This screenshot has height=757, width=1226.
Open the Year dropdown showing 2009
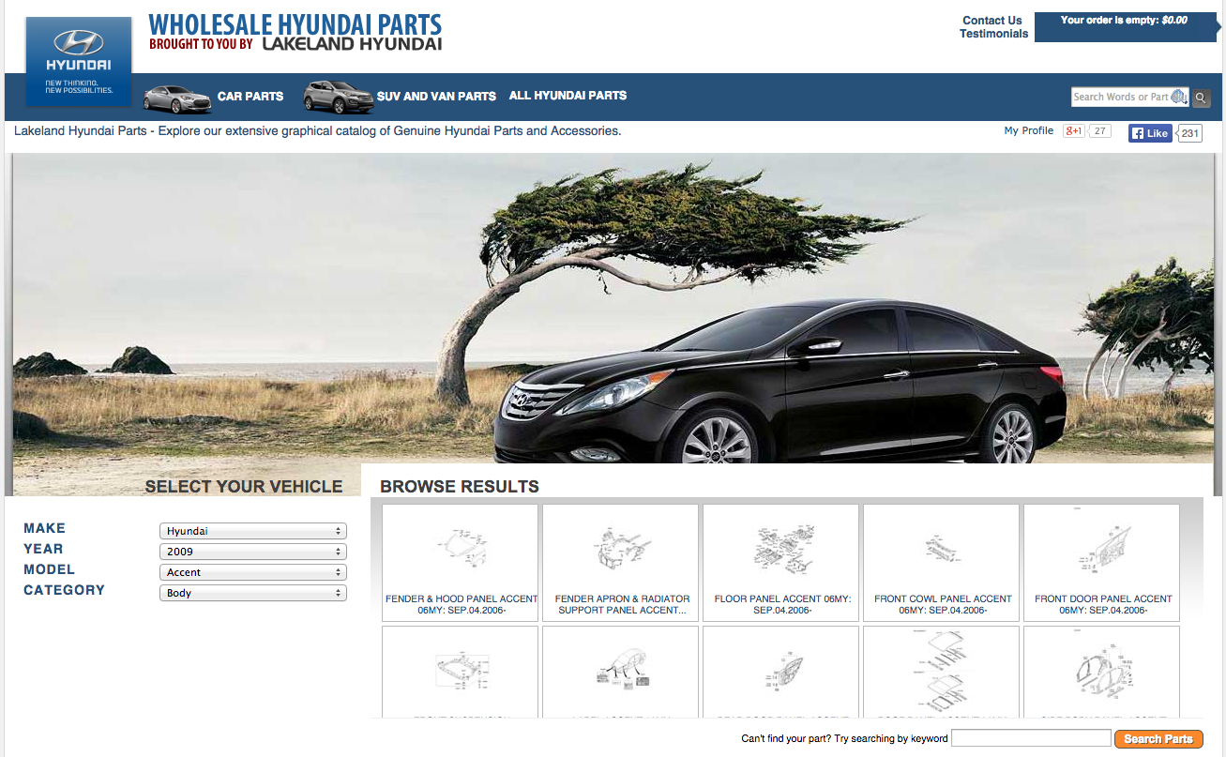(x=253, y=552)
